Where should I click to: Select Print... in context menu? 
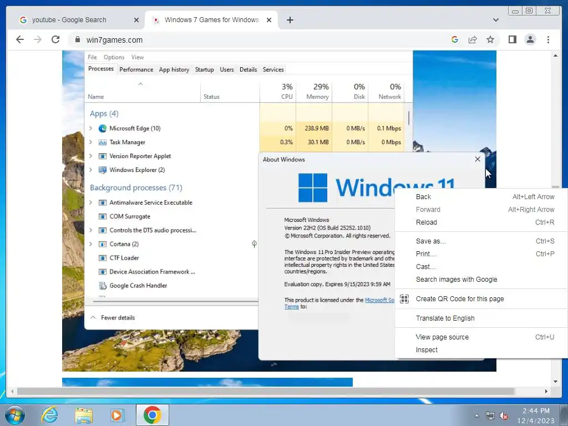481,254
